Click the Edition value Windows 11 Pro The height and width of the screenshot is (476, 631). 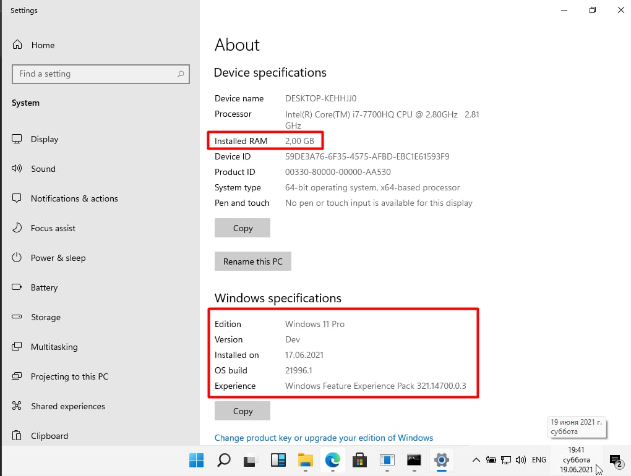coord(315,324)
